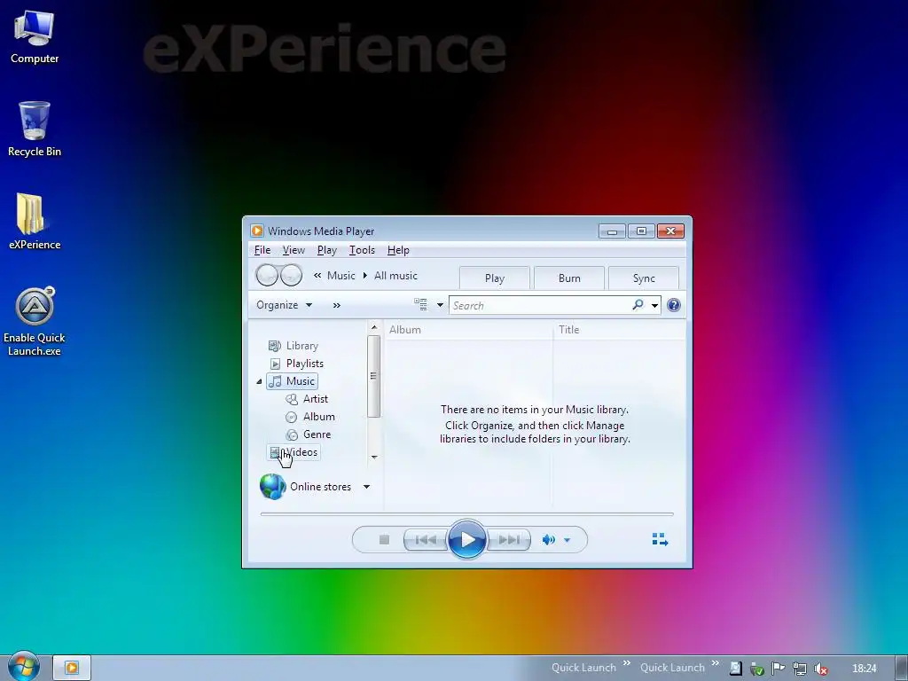Click the Previous track button
Screen dimensions: 908x681
click(426, 540)
